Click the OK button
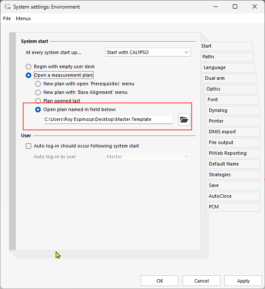 (x=160, y=281)
